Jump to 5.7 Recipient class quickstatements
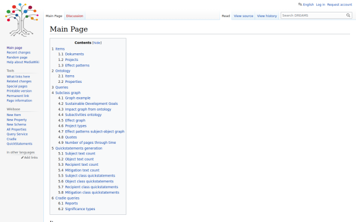The width and height of the screenshot is (356, 222). pyautogui.click(x=91, y=187)
